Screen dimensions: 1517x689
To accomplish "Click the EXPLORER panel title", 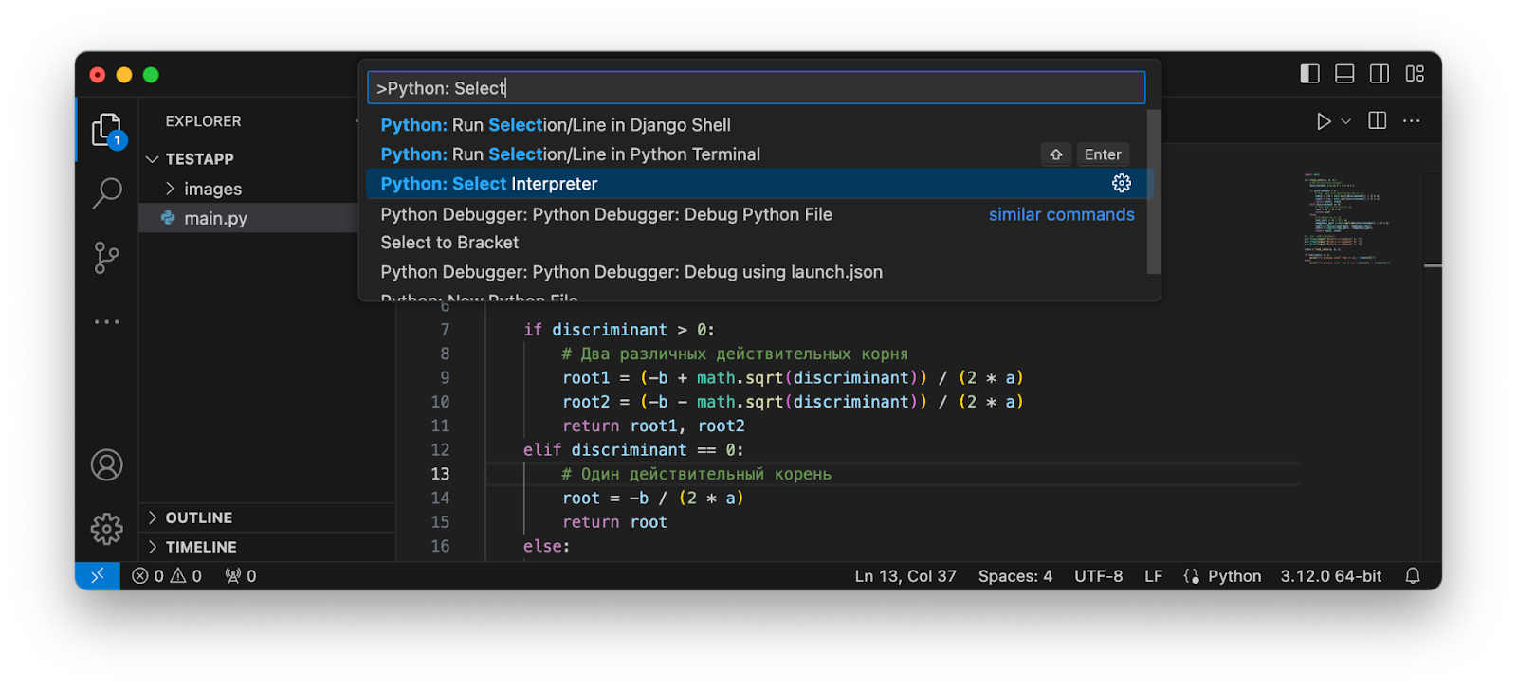I will [x=203, y=121].
